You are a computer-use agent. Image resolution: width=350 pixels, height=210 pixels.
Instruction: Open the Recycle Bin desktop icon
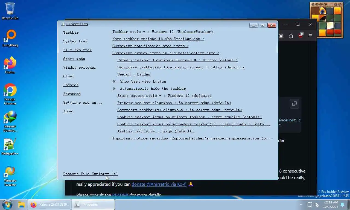coord(10,11)
